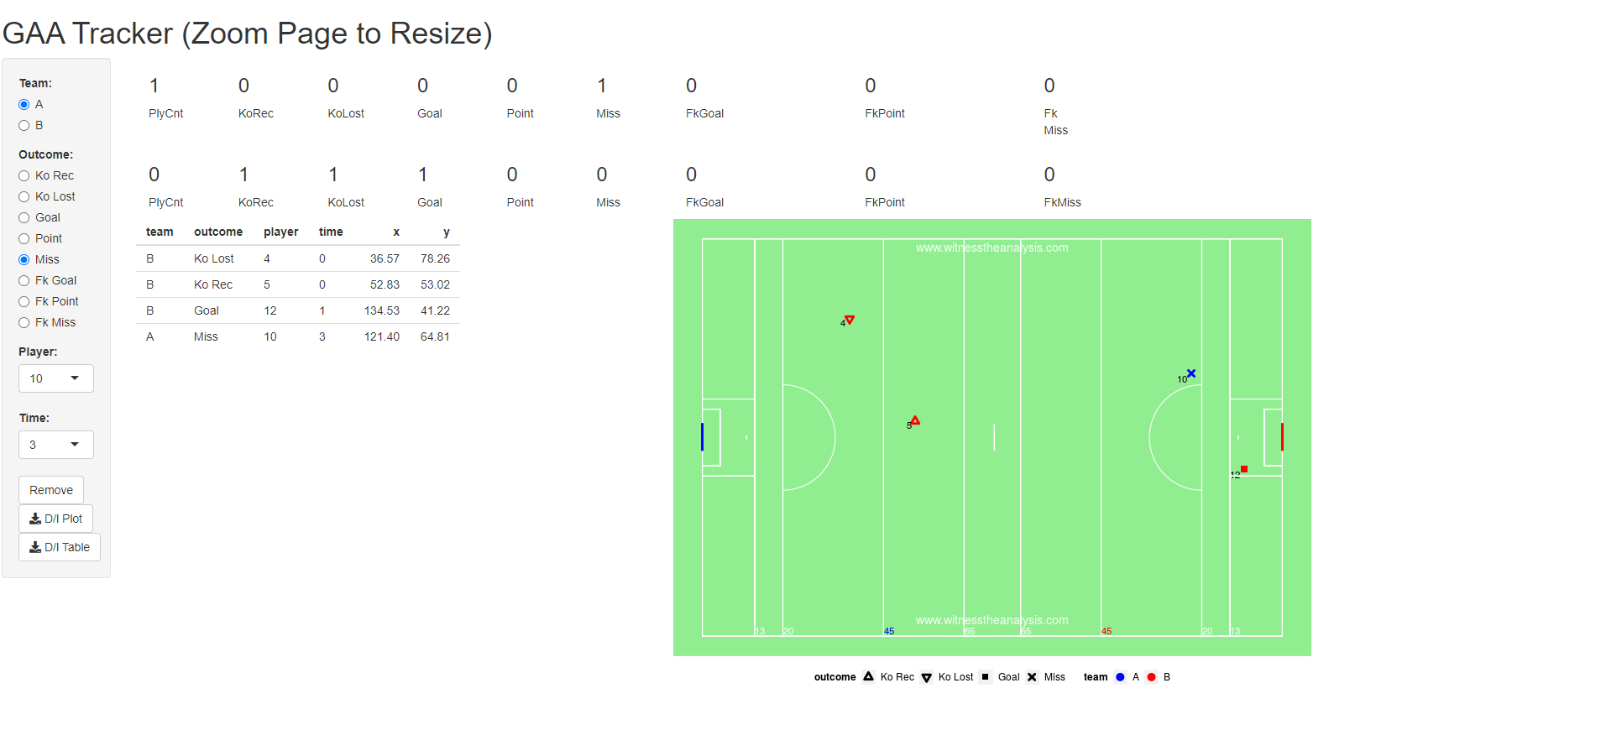Expand the Time dropdown showing 3
Viewport: 1601px width, 756px height.
click(x=56, y=445)
